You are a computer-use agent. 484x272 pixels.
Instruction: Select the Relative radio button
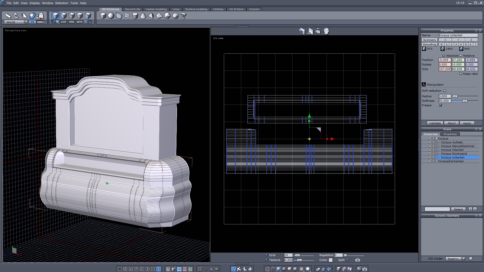461,56
